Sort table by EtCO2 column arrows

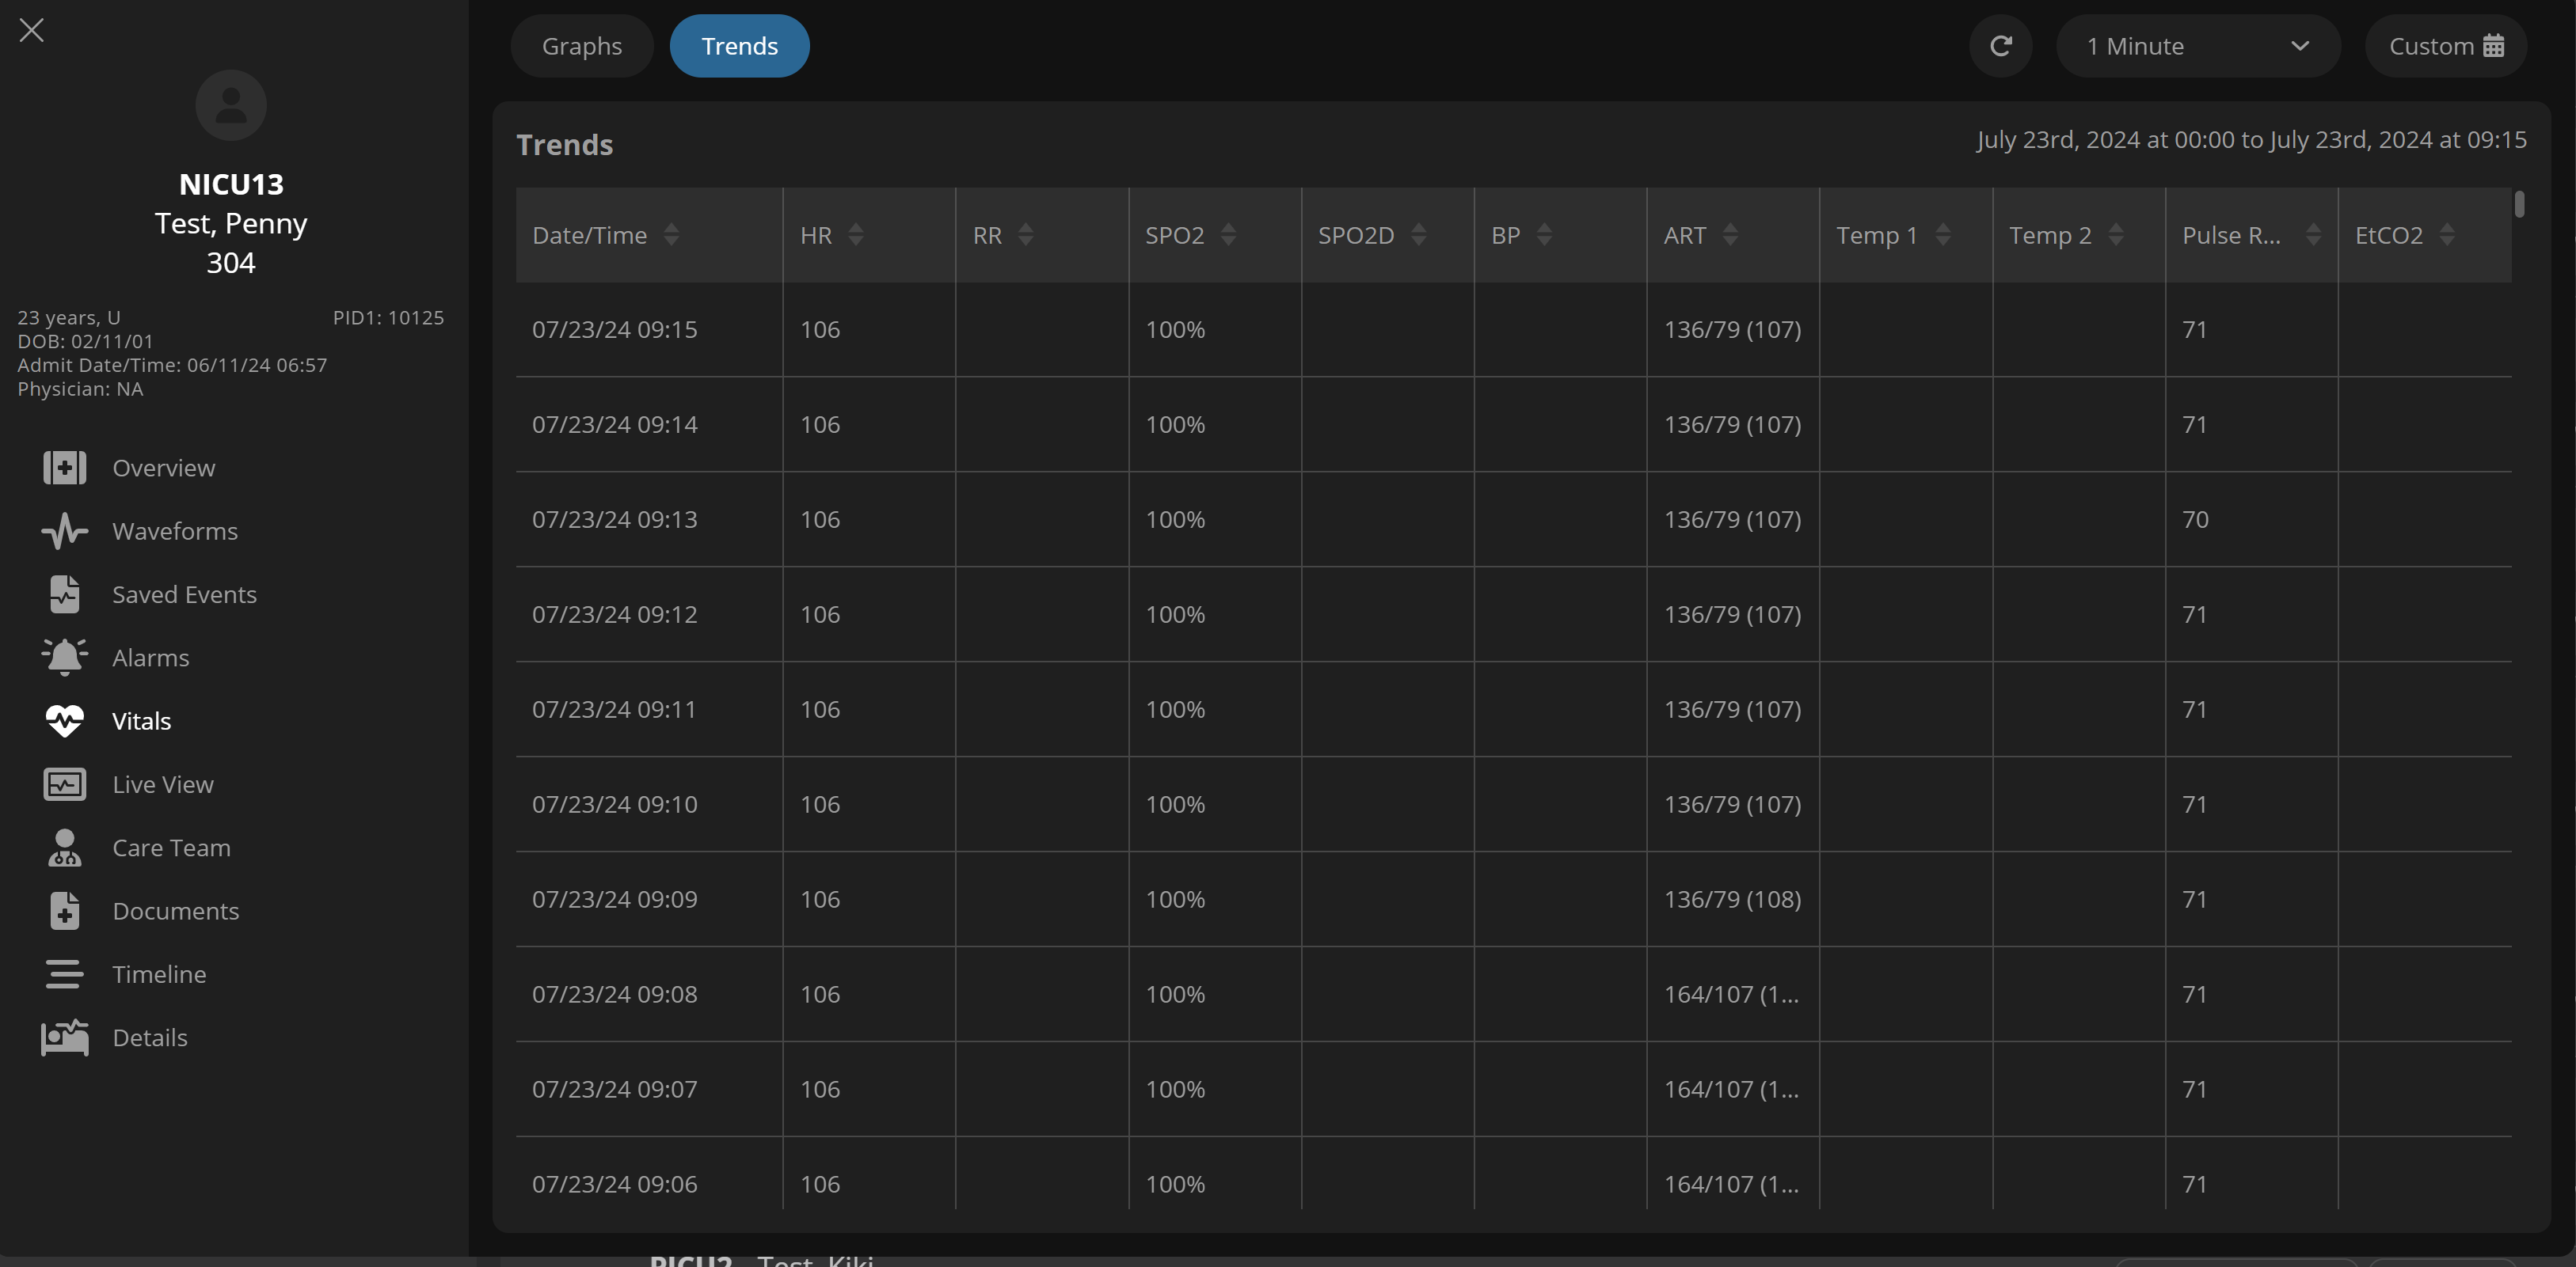pos(2448,235)
